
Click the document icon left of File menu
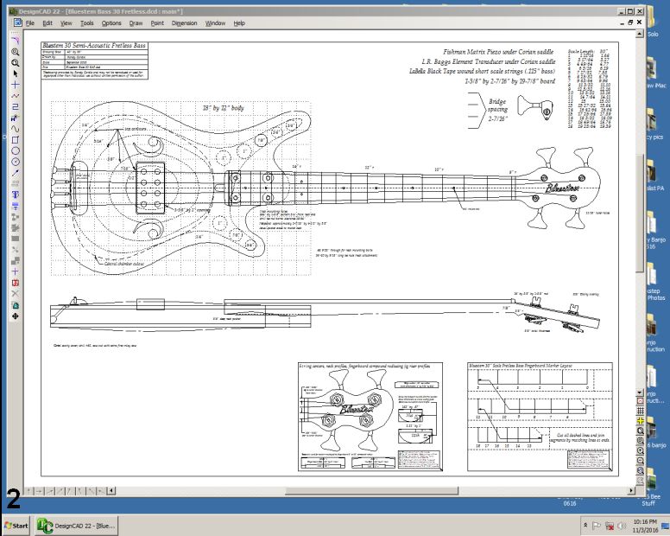click(17, 22)
